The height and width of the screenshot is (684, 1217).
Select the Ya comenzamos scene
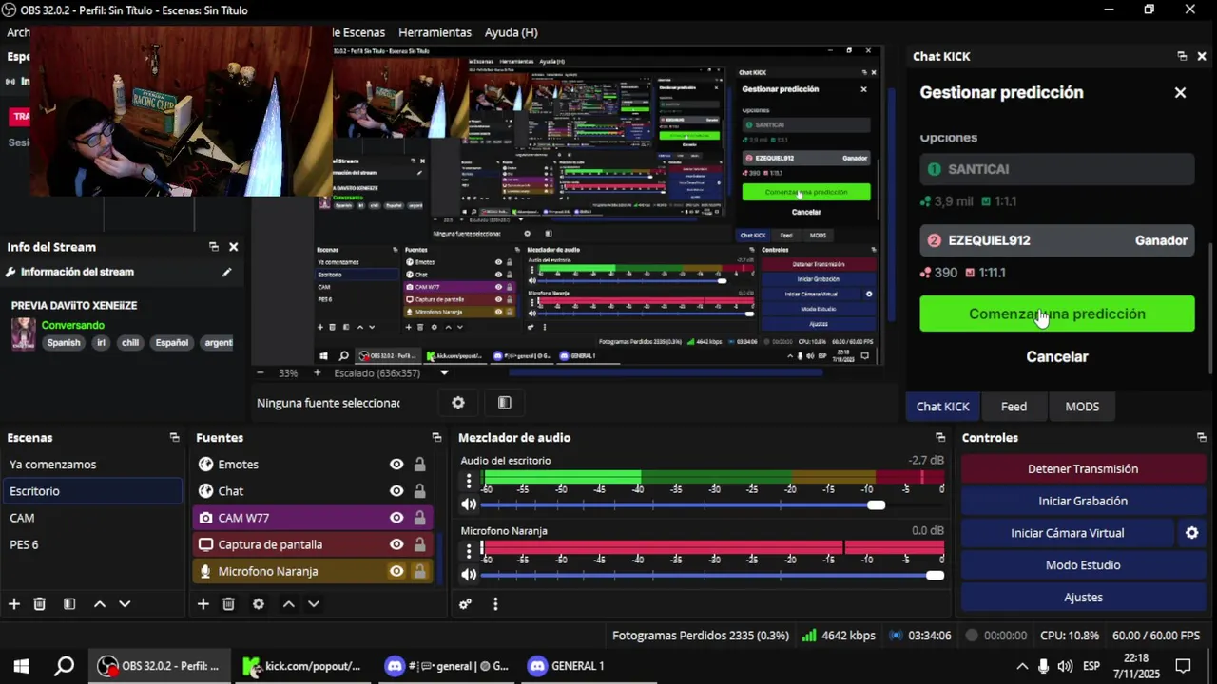[91, 465]
